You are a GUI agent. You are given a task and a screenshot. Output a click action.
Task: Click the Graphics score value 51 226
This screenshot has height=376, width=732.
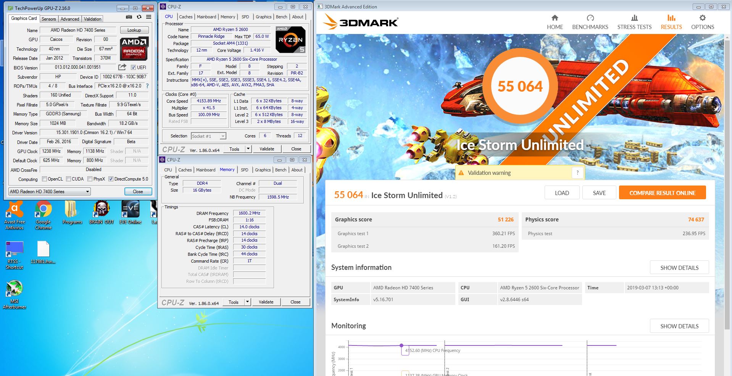(x=505, y=219)
